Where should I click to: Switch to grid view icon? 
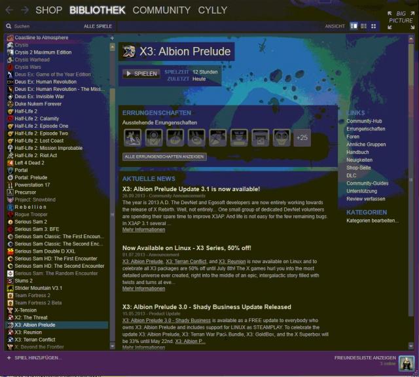[x=374, y=26]
